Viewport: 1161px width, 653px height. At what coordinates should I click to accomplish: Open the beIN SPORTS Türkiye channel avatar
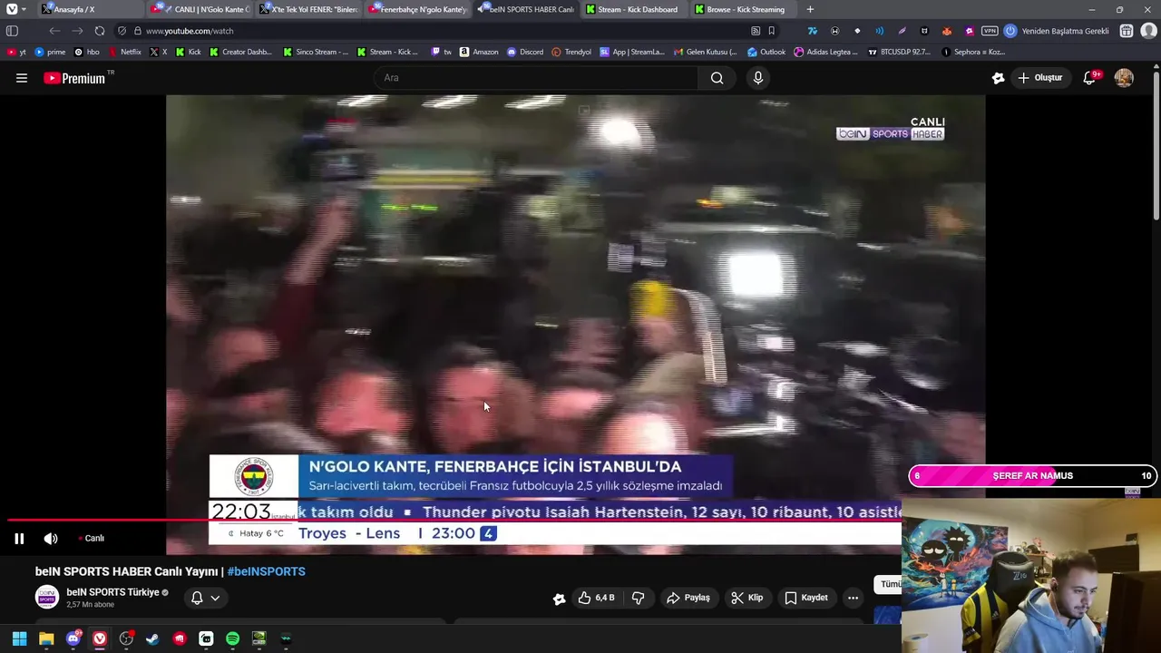47,597
